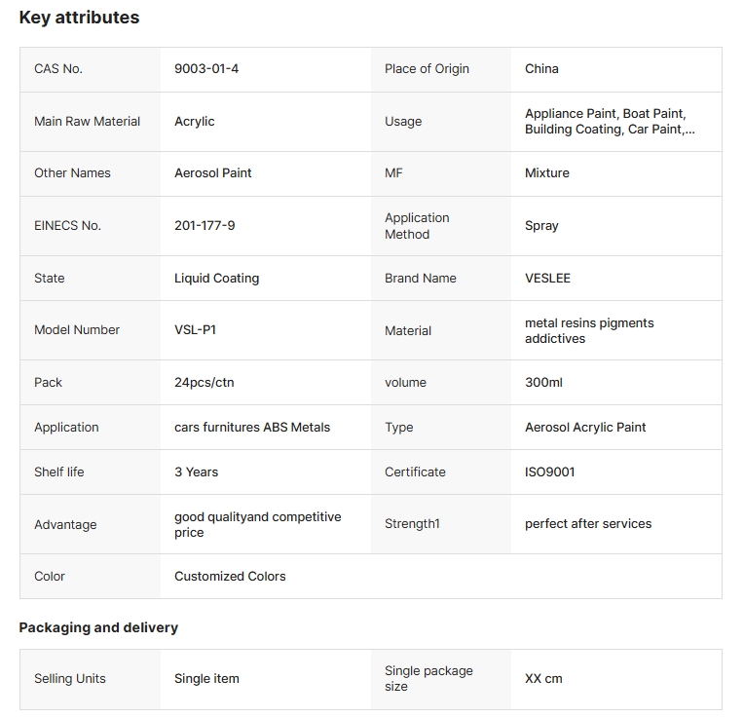Select the "Application Method" label cell
This screenshot has height=717, width=744.
pos(417,226)
